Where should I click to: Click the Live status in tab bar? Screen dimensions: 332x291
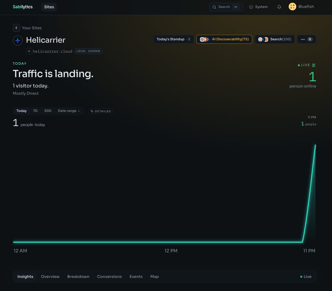tap(306, 277)
